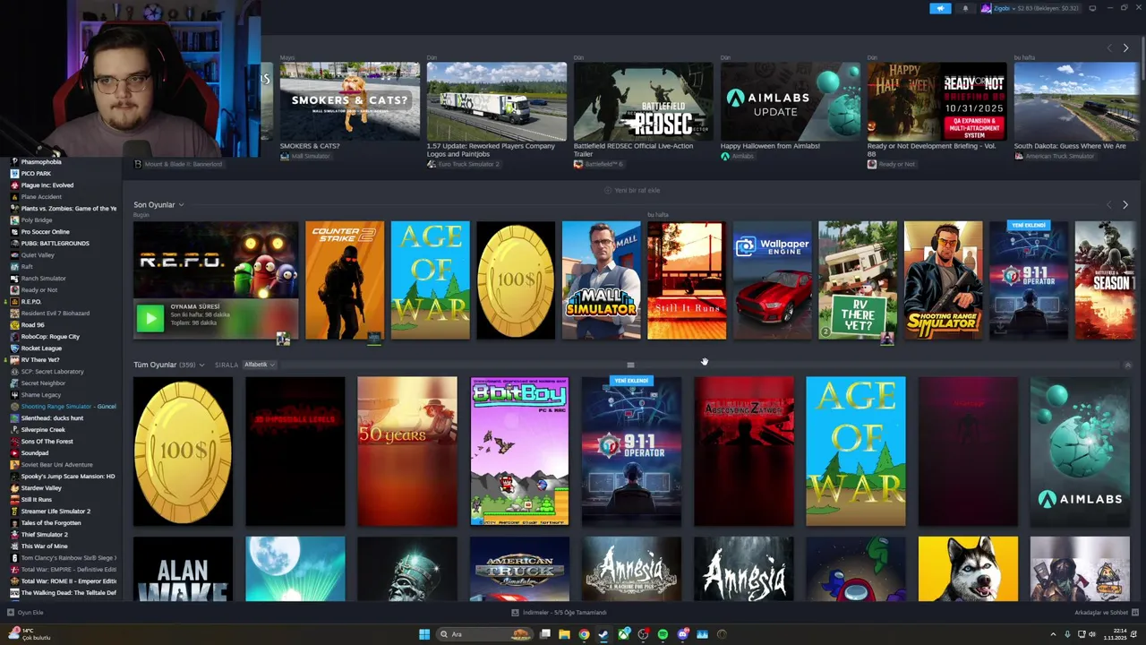1146x645 pixels.
Task: Select This War of Mine entry
Action: 44,546
